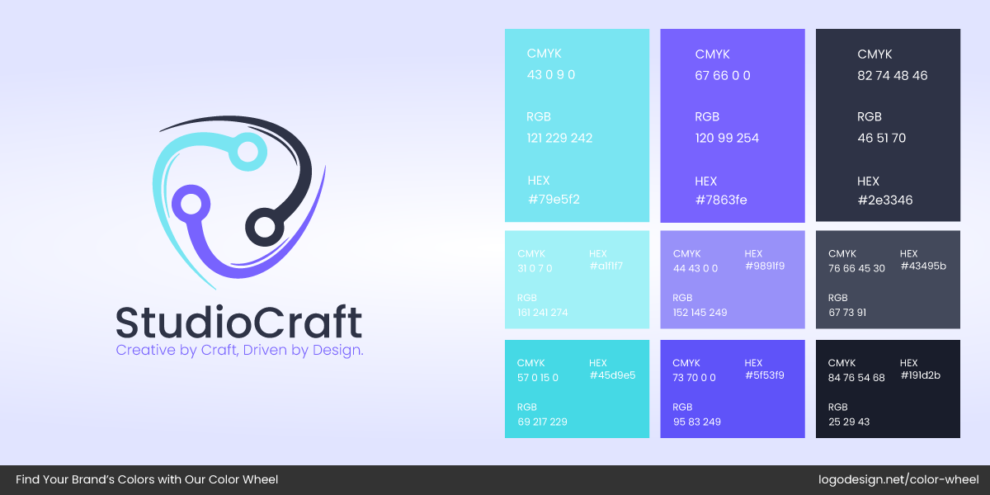Image resolution: width=990 pixels, height=495 pixels.
Task: Click the StudioCraft brand name text
Action: [x=238, y=322]
